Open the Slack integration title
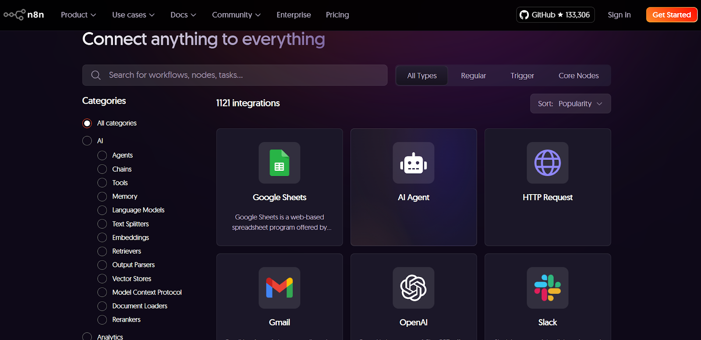The image size is (701, 340). [x=548, y=322]
